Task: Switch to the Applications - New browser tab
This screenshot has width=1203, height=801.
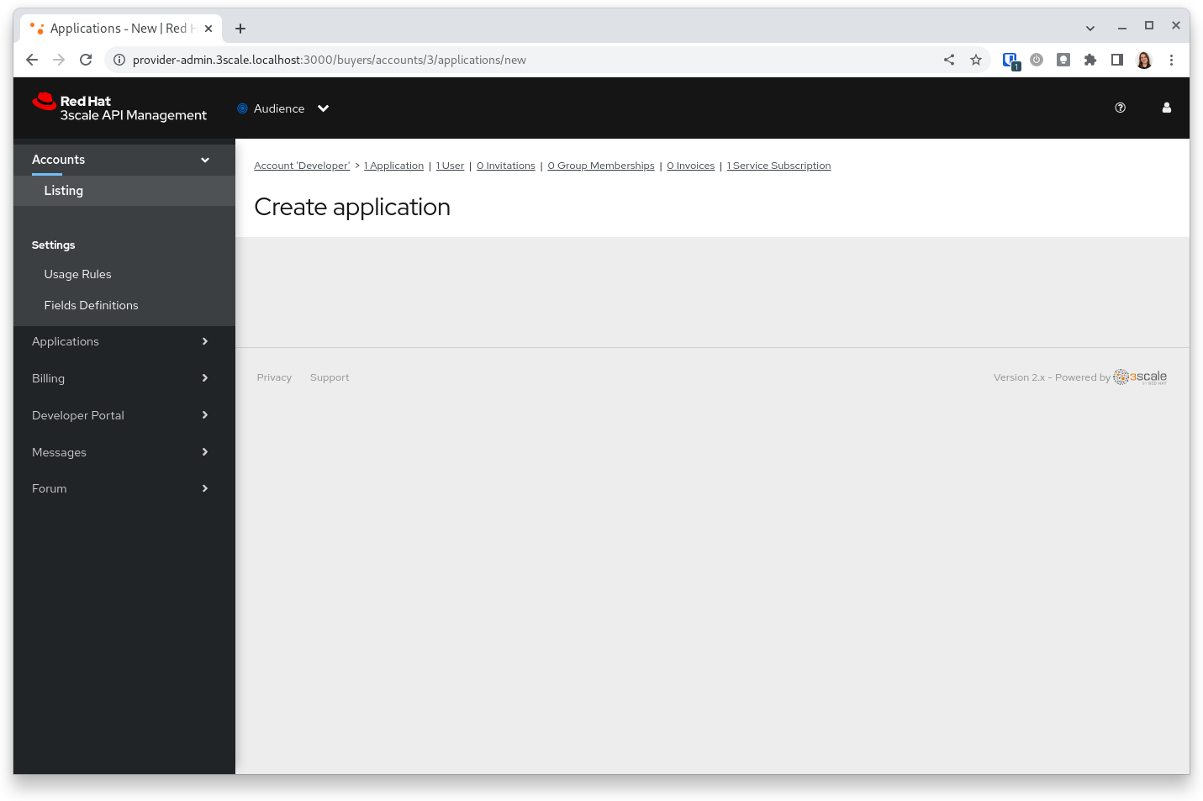Action: pos(118,28)
